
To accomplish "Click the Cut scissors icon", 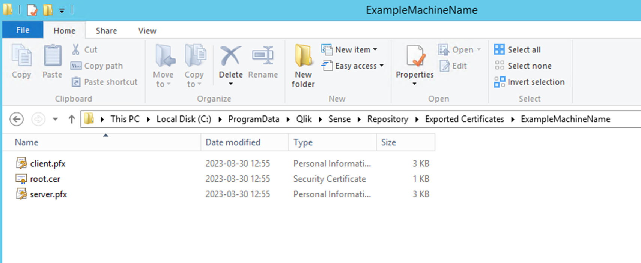I will point(76,49).
